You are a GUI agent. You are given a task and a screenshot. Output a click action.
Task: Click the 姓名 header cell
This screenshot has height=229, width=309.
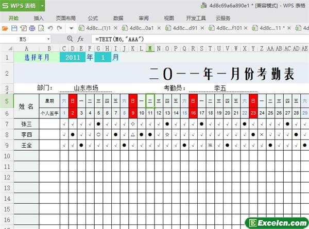coord(26,107)
